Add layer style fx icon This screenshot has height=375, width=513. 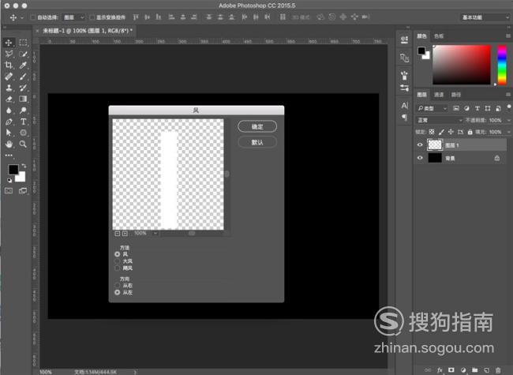click(440, 370)
